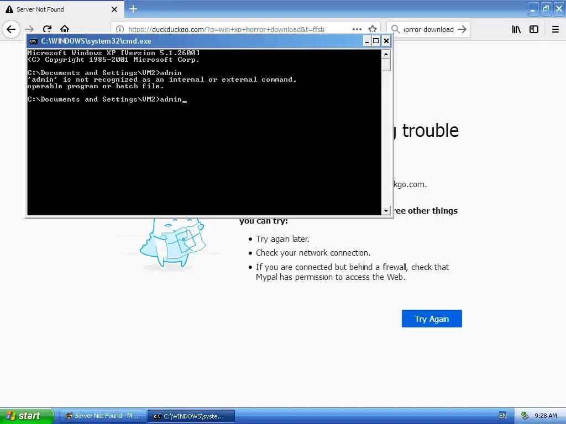This screenshot has width=566, height=424.
Task: Show site information icon in address bar
Action: pos(120,30)
